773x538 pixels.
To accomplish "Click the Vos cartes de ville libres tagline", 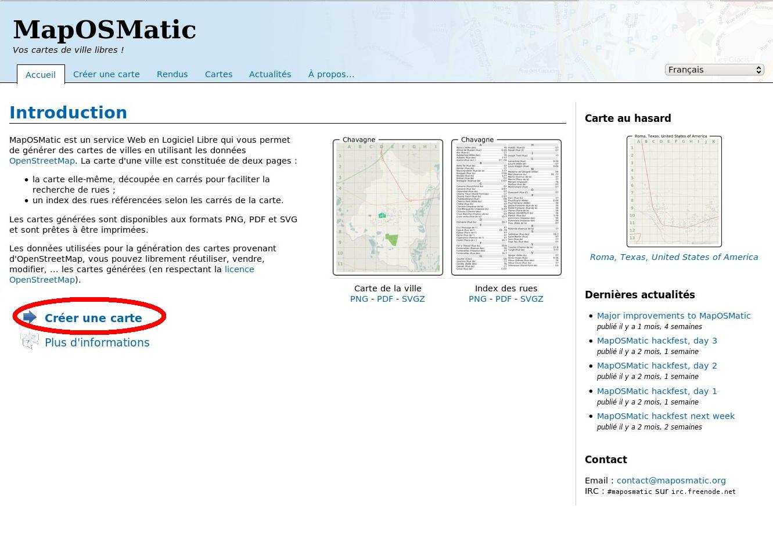I will point(68,50).
